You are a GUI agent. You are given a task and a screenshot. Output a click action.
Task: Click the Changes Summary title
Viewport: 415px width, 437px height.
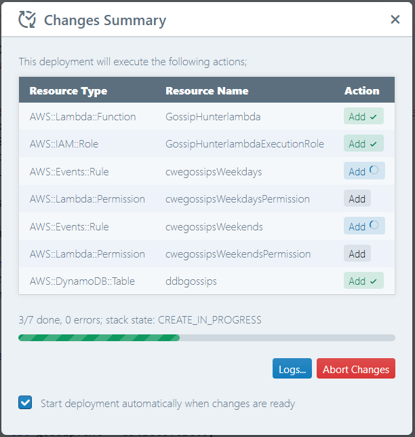(x=105, y=20)
